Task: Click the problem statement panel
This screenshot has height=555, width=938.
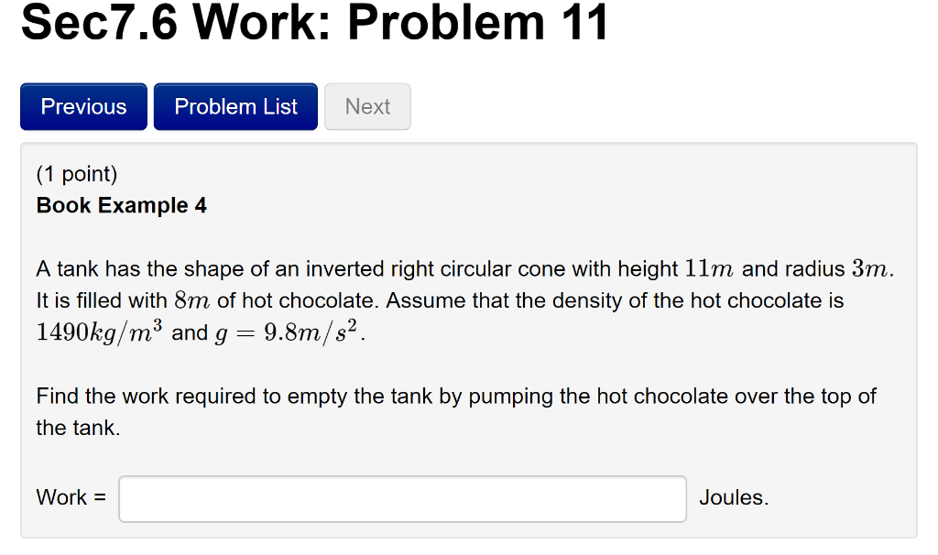Action: click(469, 339)
